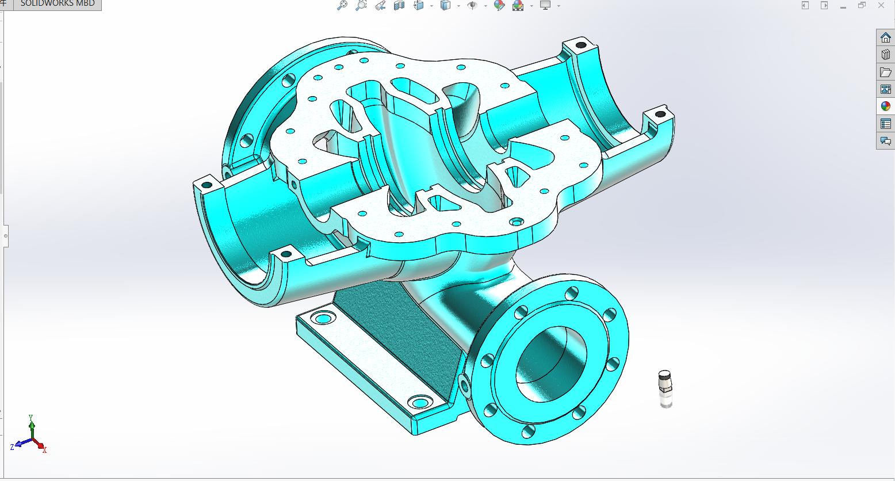895x481 pixels.
Task: Open the SOLIDWORKS MBD tab
Action: coord(58,4)
